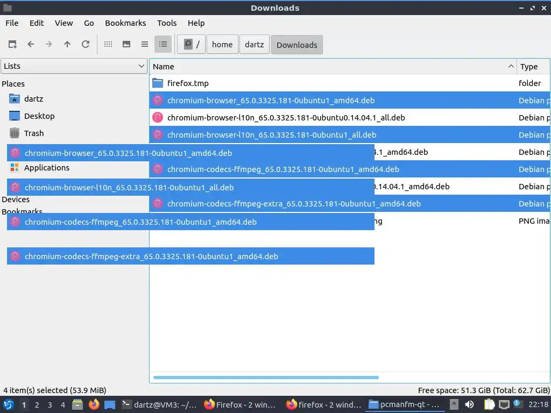Viewport: 551px width, 413px height.
Task: Select the firefox.tmp folder
Action: pos(188,83)
